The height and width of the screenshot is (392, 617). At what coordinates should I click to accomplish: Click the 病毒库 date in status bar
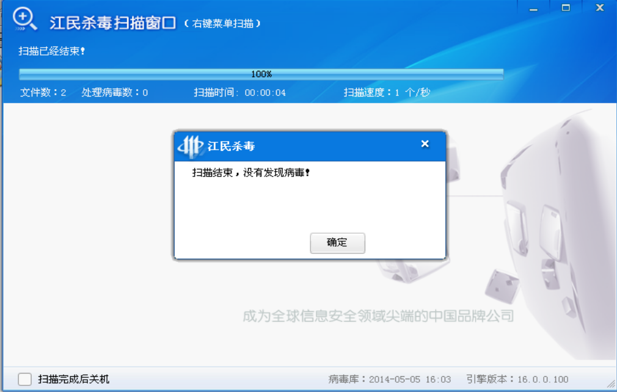390,379
